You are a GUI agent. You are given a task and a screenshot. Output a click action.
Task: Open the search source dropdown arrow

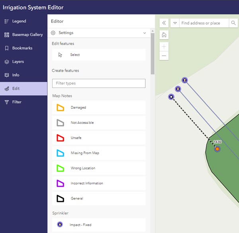coord(175,23)
